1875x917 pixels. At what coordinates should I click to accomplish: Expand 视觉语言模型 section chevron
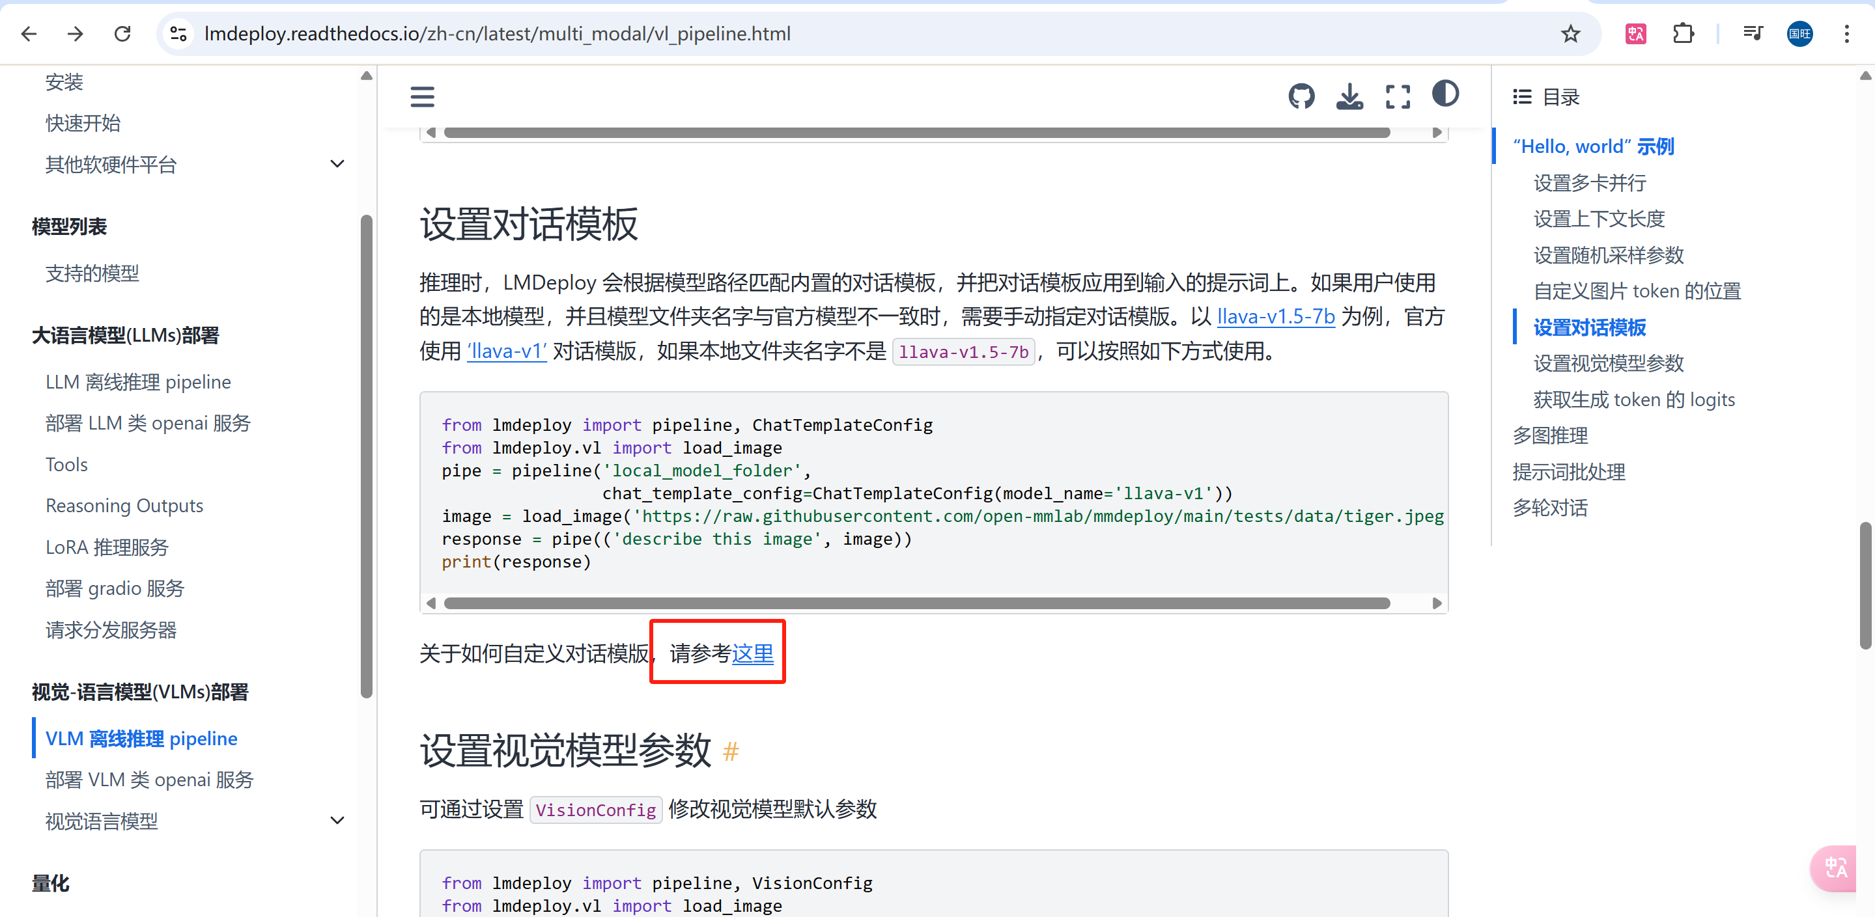[337, 820]
